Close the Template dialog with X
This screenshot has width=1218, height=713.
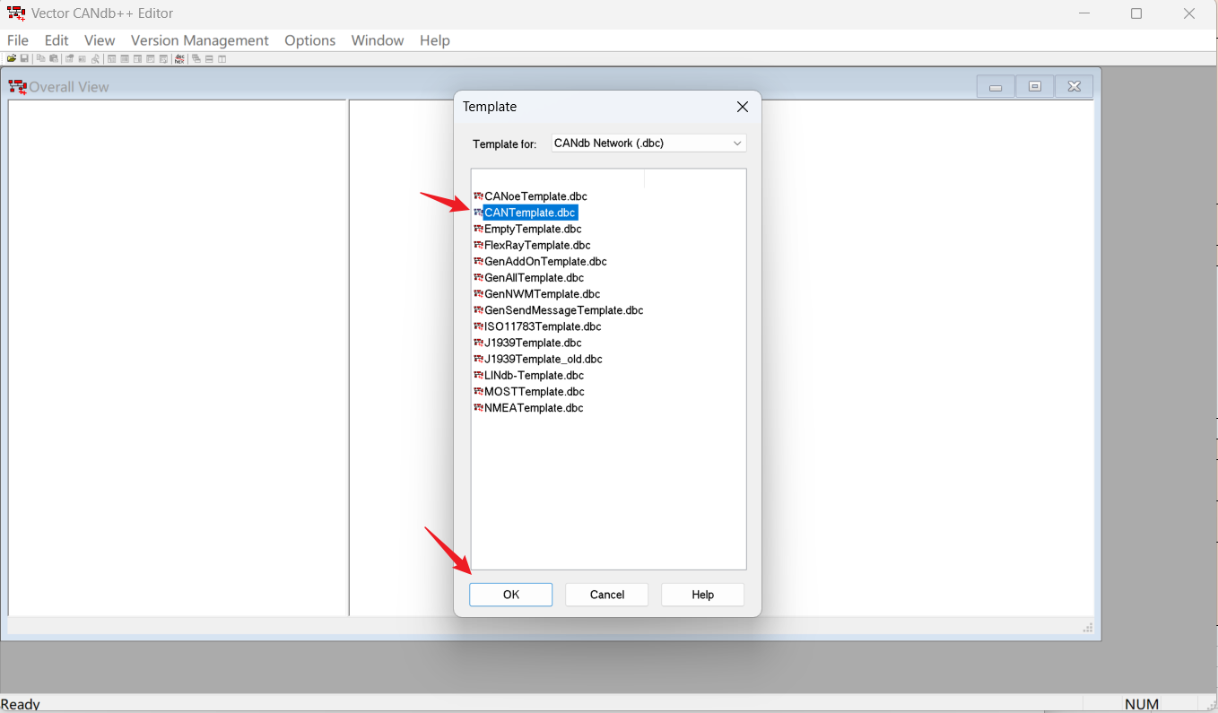[x=742, y=107]
